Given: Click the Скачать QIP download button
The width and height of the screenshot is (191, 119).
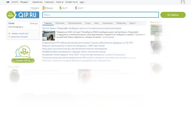Looking at the screenshot, I should point(23,61).
